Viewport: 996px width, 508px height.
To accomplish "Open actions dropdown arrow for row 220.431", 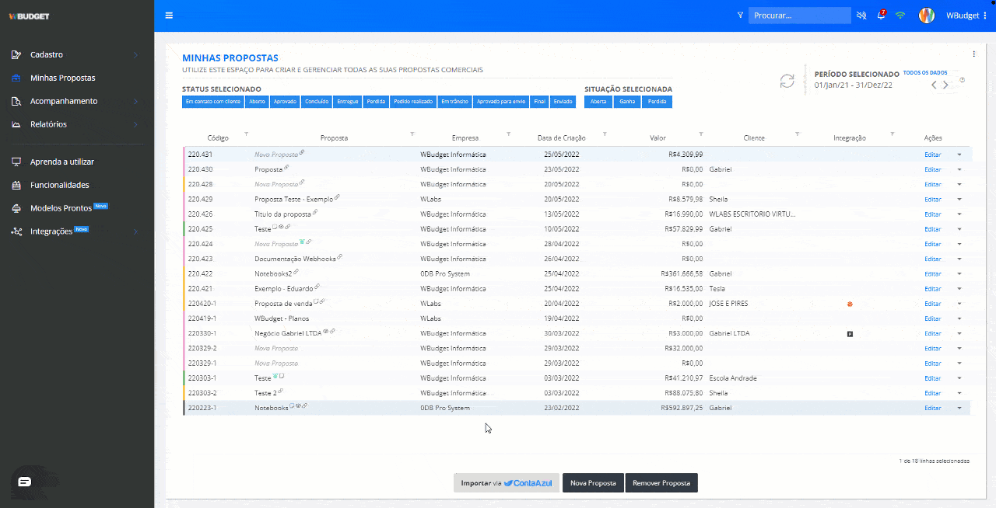I will click(x=959, y=155).
